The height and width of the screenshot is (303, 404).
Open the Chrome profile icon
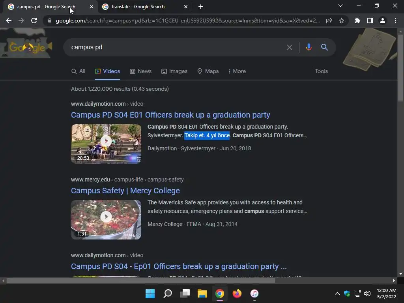383,21
